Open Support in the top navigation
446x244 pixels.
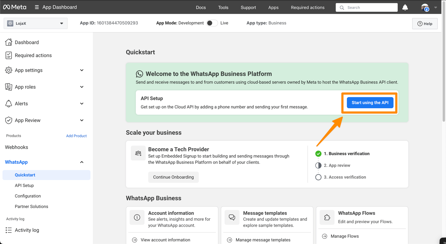point(248,8)
